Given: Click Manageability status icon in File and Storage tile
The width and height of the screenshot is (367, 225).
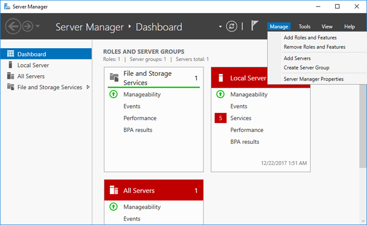Looking at the screenshot, I should 114,94.
